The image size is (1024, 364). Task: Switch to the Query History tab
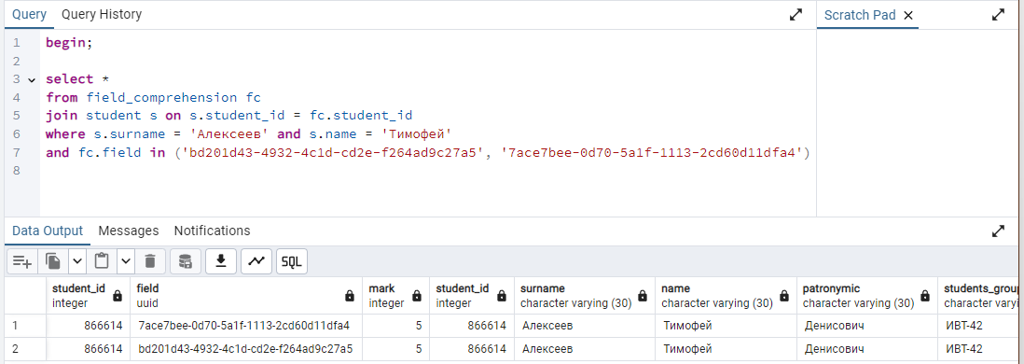(x=102, y=14)
